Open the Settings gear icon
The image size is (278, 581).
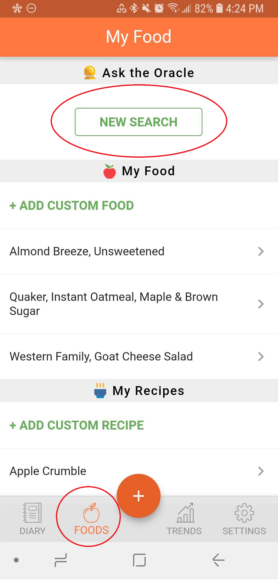(x=244, y=513)
